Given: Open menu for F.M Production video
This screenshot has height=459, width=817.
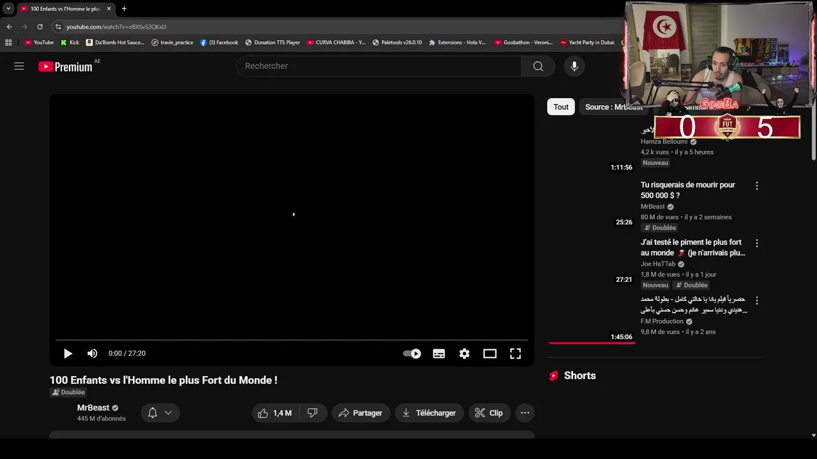Looking at the screenshot, I should [757, 300].
